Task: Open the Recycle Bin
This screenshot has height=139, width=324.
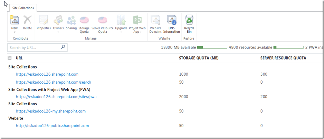Action: coord(189,20)
